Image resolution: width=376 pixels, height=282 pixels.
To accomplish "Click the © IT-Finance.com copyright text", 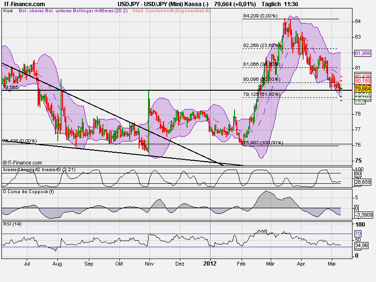I will 22,163.
